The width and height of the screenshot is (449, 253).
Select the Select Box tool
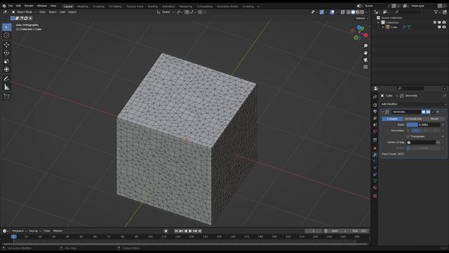click(x=6, y=27)
